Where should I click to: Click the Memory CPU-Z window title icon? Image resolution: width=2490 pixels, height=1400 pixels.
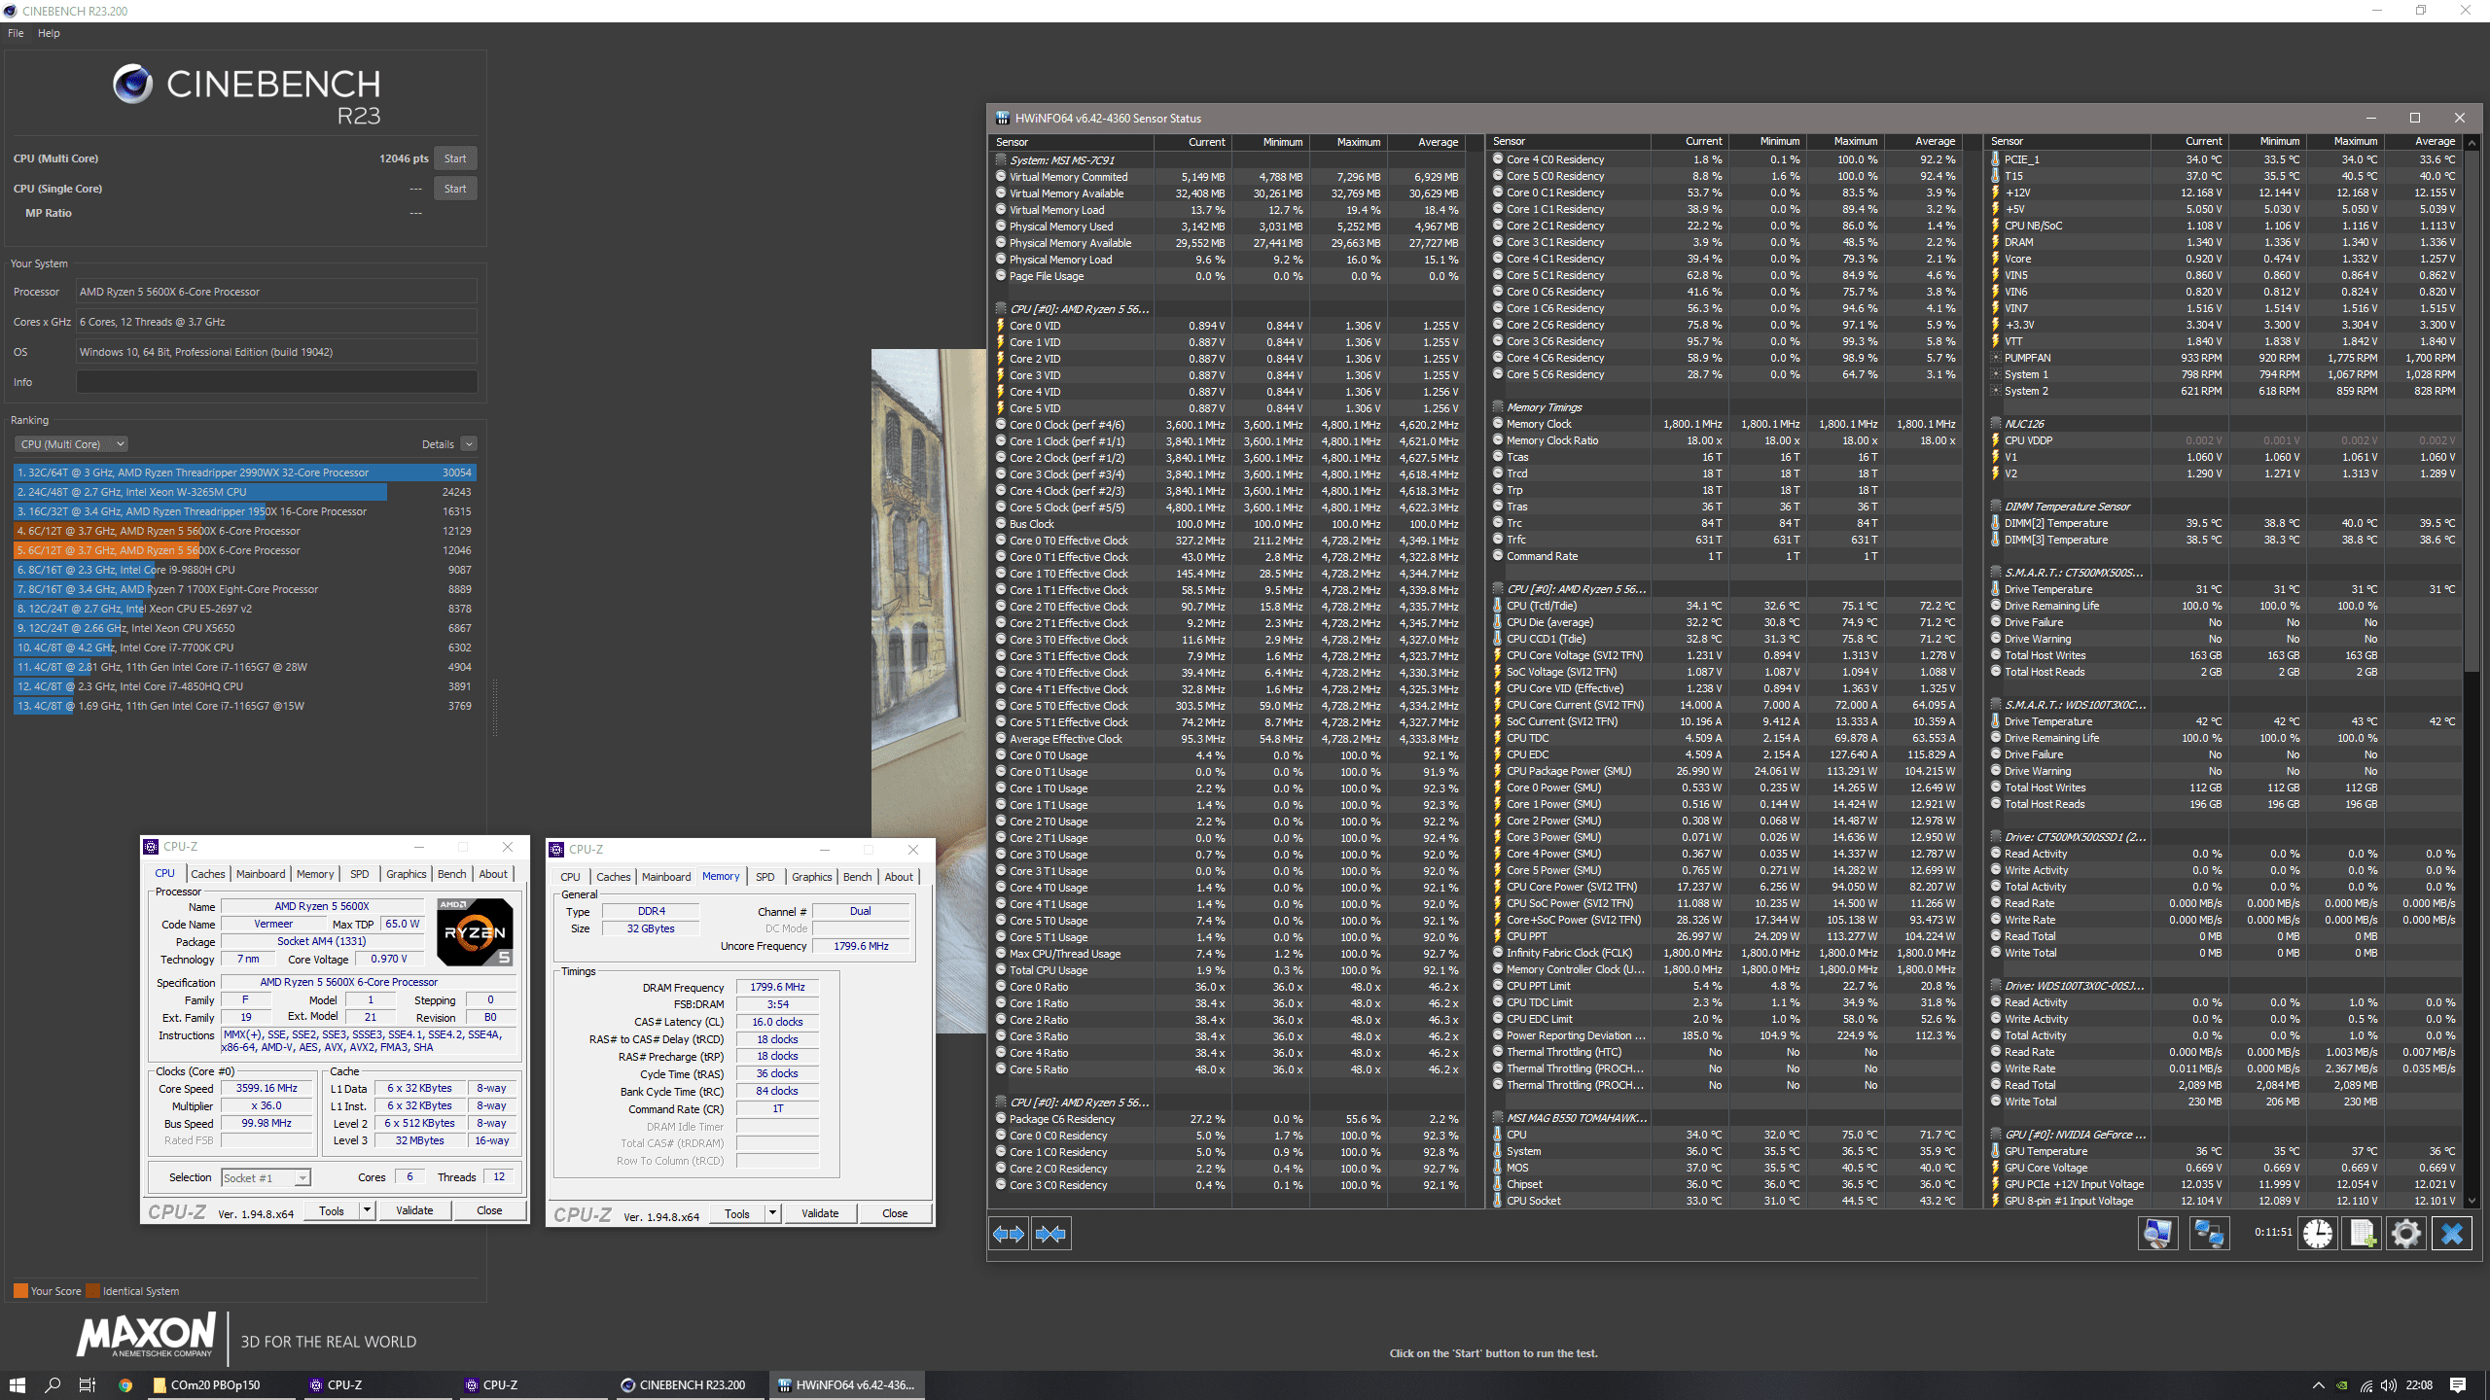pyautogui.click(x=556, y=850)
